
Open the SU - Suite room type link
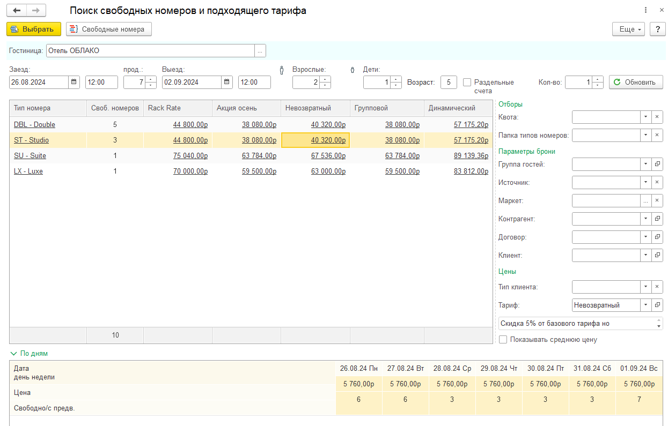click(x=30, y=156)
